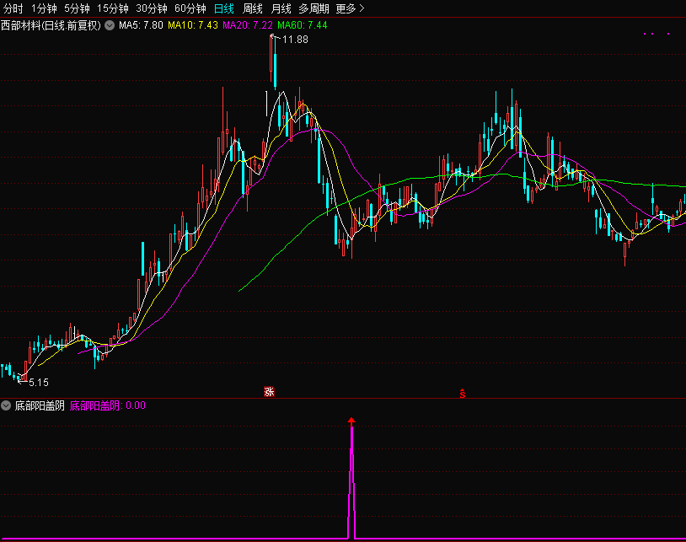This screenshot has width=686, height=542.
Task: Click the MA20: 7.22 label
Action: tap(248, 25)
